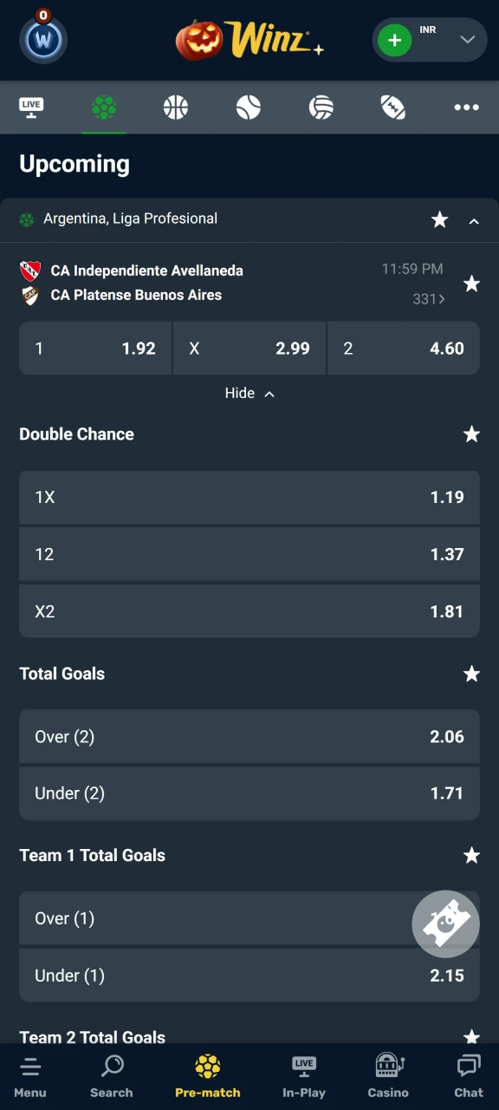Open more sports with the ellipsis icon

click(466, 107)
